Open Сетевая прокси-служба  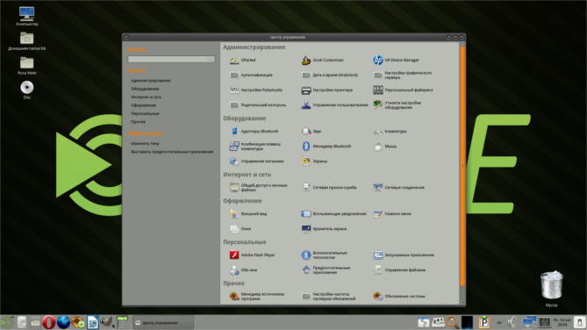(329, 187)
